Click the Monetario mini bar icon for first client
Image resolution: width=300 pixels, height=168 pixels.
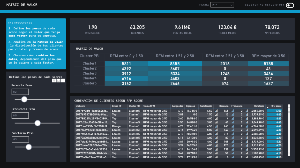tap(247, 110)
